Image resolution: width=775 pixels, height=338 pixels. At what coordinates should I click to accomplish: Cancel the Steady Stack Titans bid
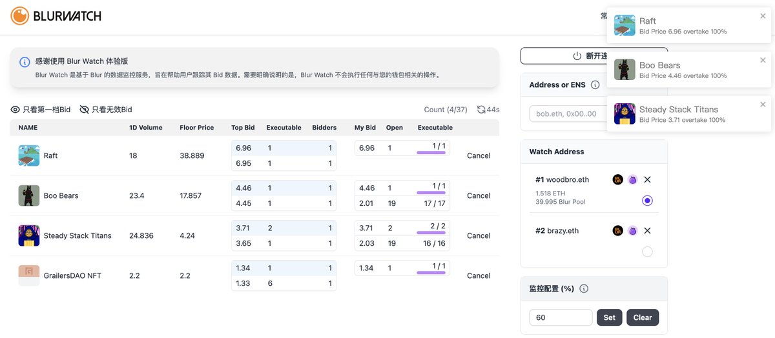(x=479, y=235)
